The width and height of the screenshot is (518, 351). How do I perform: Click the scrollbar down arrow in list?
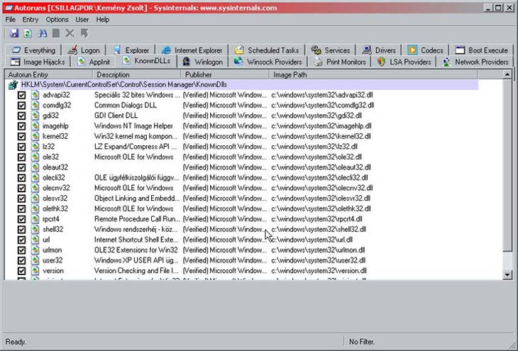[507, 274]
